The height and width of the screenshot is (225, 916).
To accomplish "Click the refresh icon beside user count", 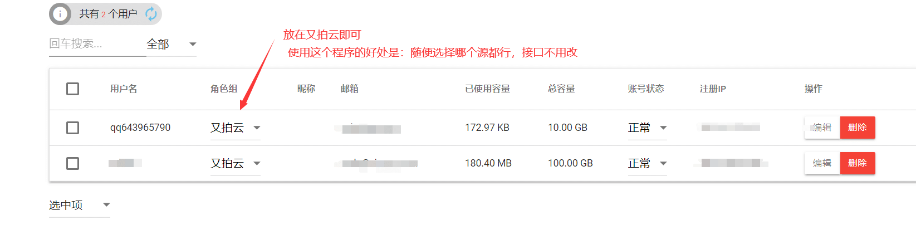I will click(151, 14).
